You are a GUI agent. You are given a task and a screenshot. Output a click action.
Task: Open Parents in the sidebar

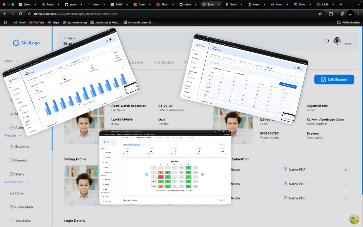18,160
